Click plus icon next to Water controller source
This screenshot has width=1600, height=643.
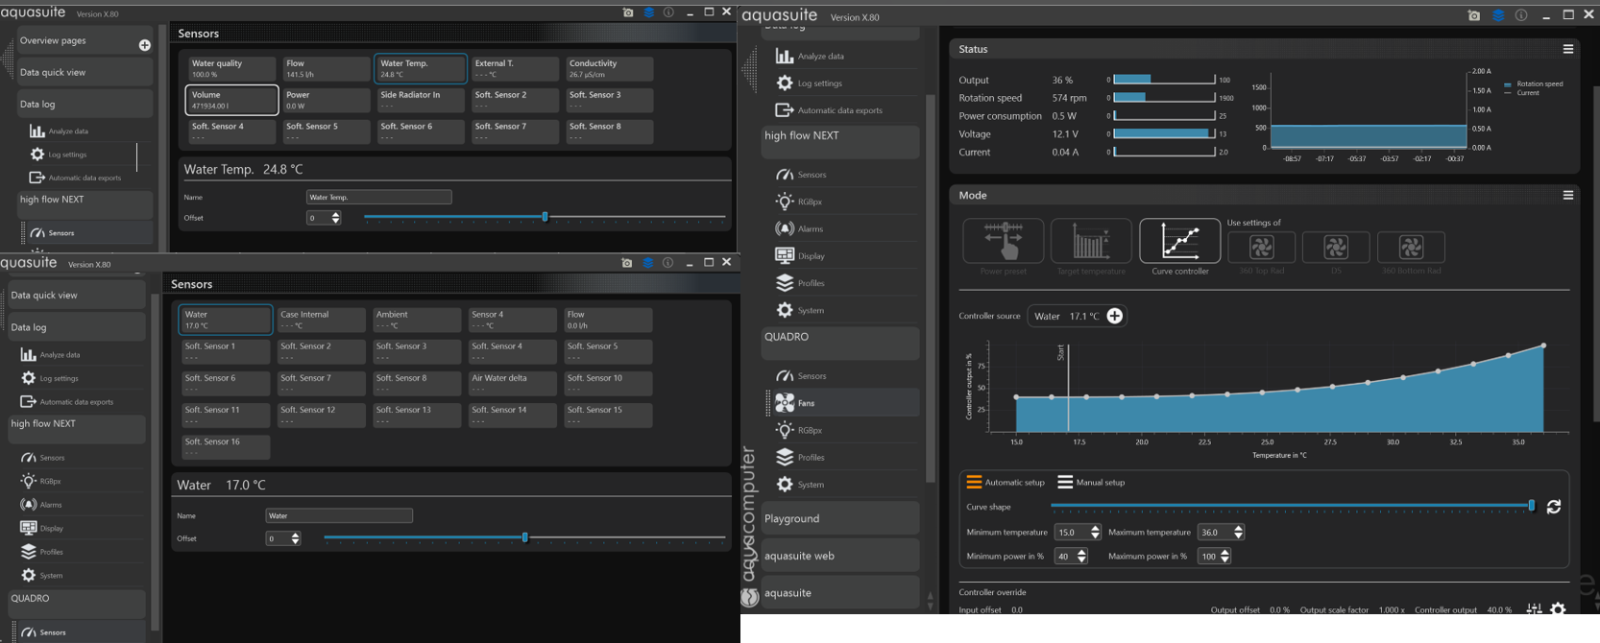pyautogui.click(x=1114, y=316)
